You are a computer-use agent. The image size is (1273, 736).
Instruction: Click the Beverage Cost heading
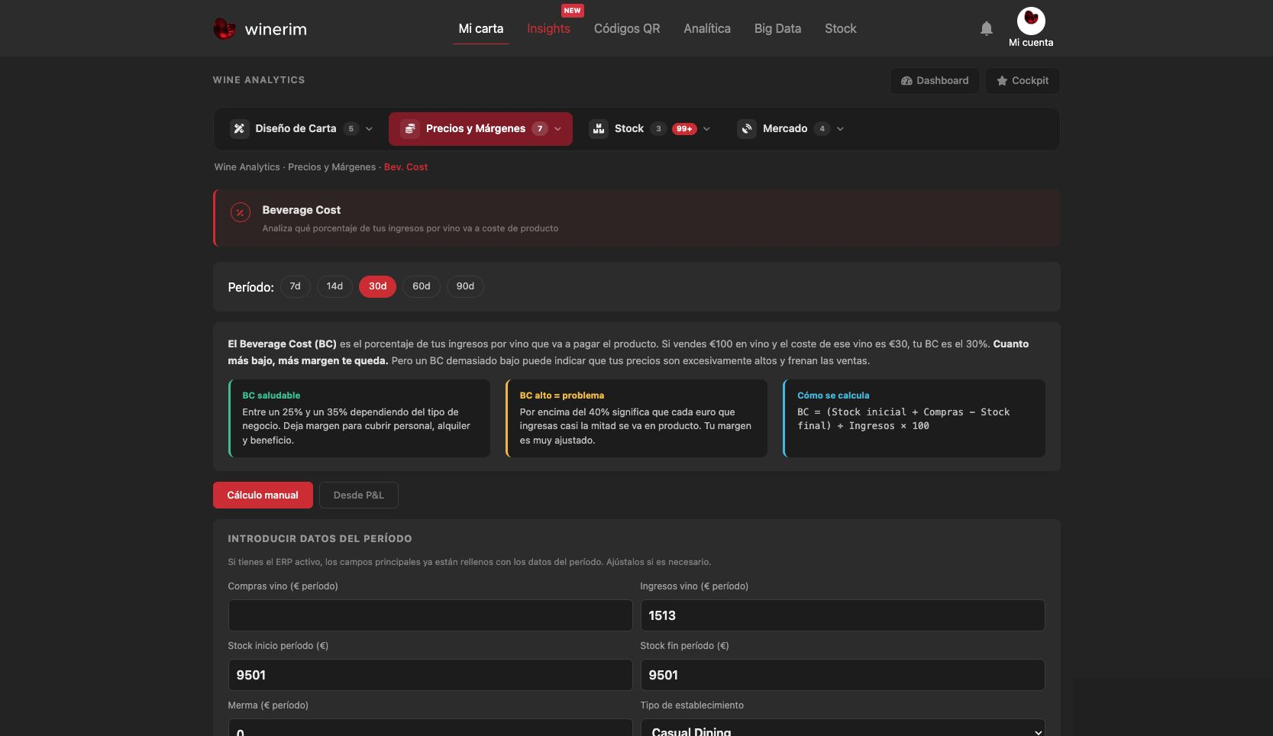[x=302, y=210]
